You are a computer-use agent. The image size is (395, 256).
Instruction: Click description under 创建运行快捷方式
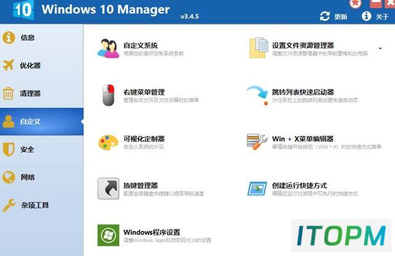[x=315, y=194]
